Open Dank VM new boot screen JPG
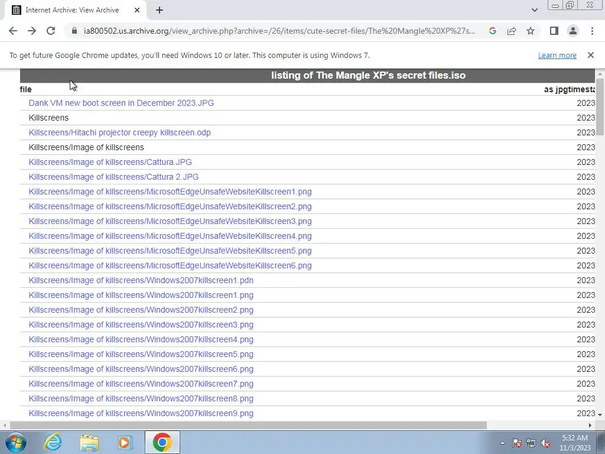Image resolution: width=605 pixels, height=454 pixels. point(121,103)
